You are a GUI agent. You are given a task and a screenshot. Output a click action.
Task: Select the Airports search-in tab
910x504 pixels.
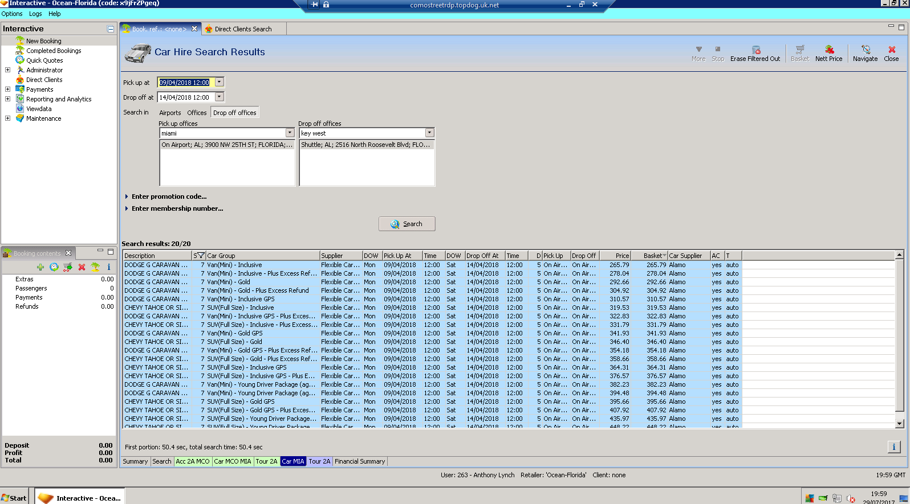[x=170, y=113]
